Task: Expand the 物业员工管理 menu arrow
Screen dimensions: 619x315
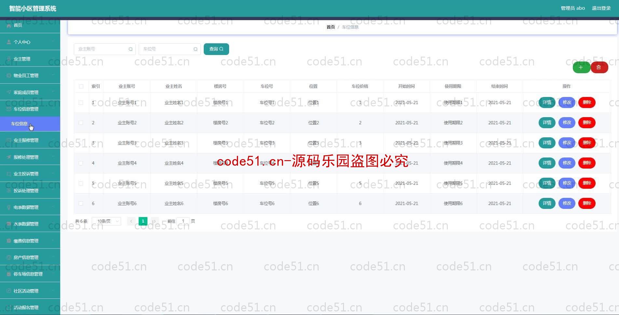Action: [53, 75]
